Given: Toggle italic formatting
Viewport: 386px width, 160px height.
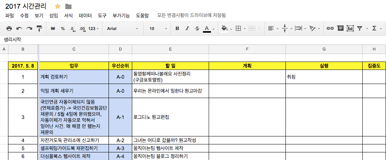Looking at the screenshot, I should [187, 29].
